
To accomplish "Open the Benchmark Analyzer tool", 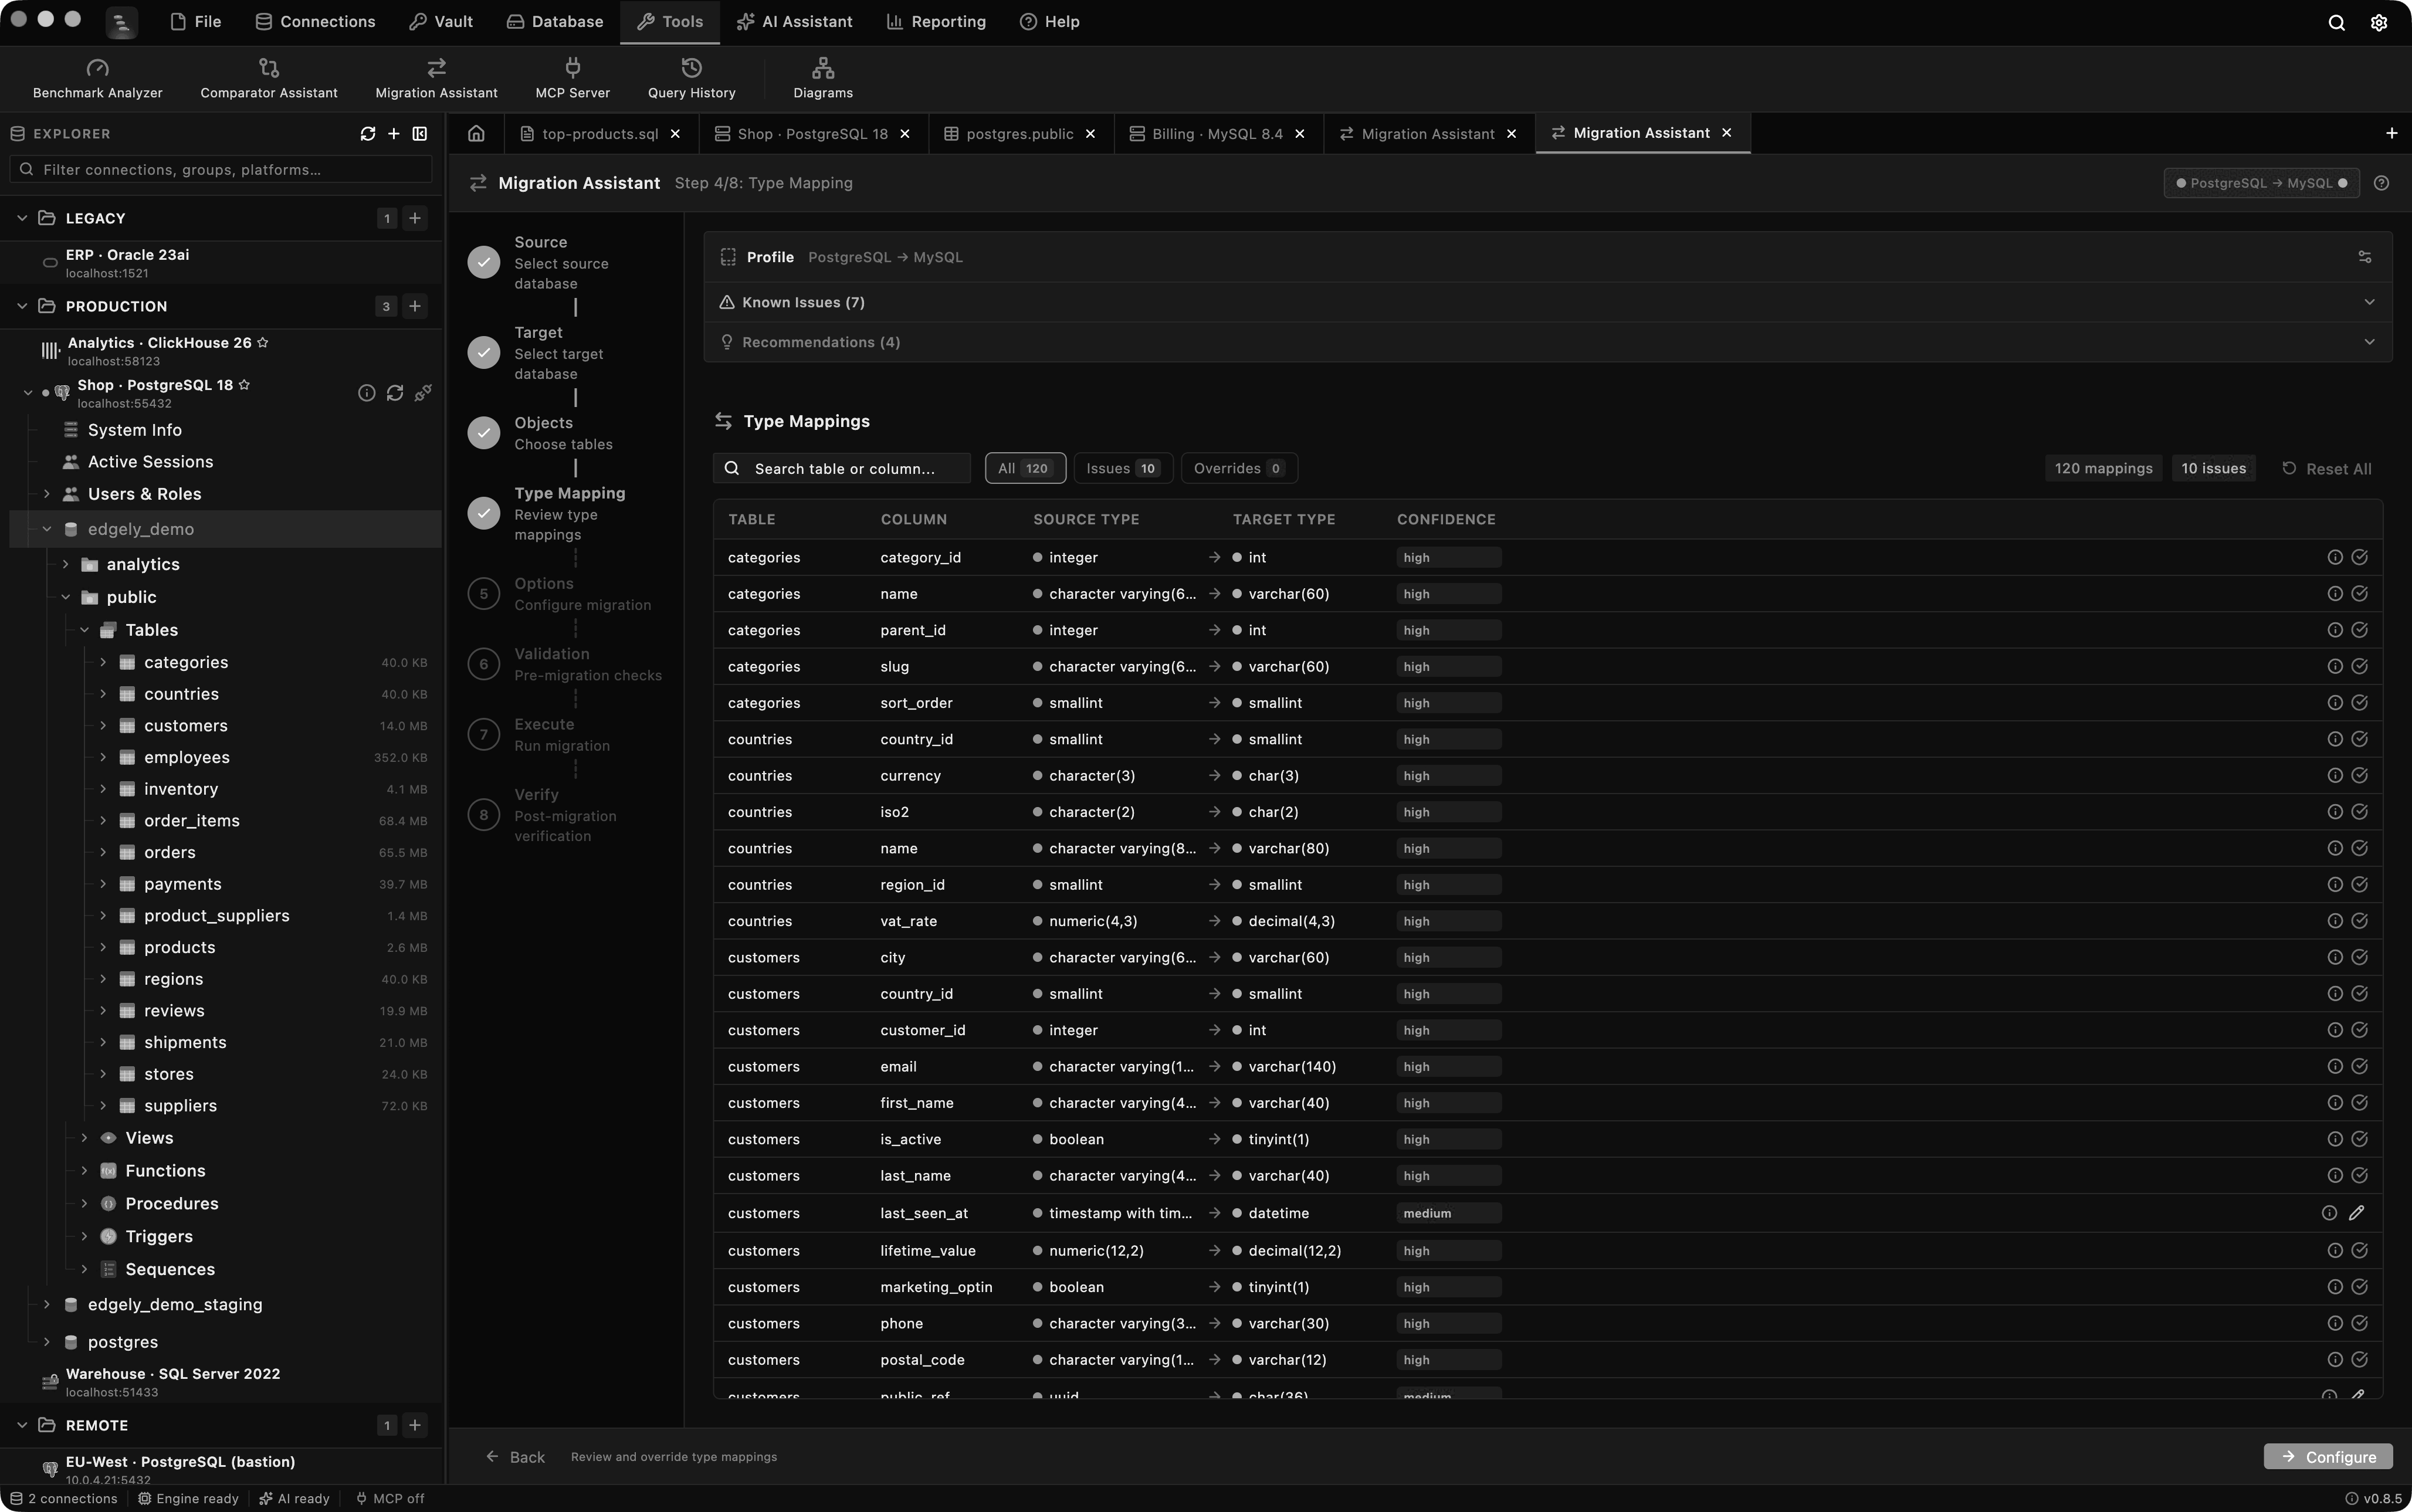I will pos(97,78).
